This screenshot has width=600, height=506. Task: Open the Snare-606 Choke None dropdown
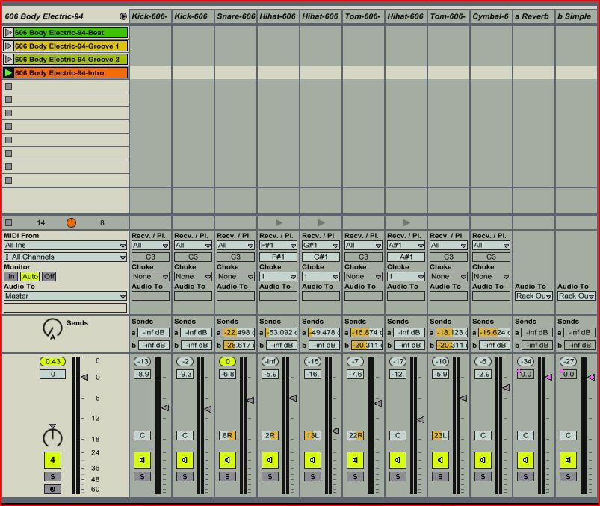[235, 276]
